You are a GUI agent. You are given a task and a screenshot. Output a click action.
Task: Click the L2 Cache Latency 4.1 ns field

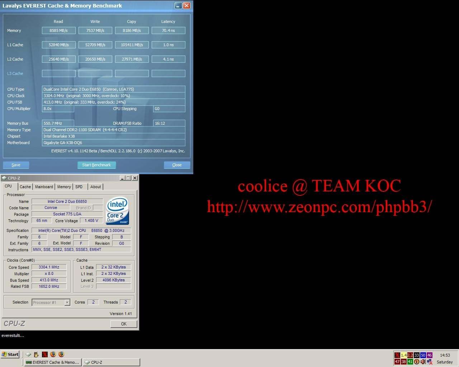[169, 59]
